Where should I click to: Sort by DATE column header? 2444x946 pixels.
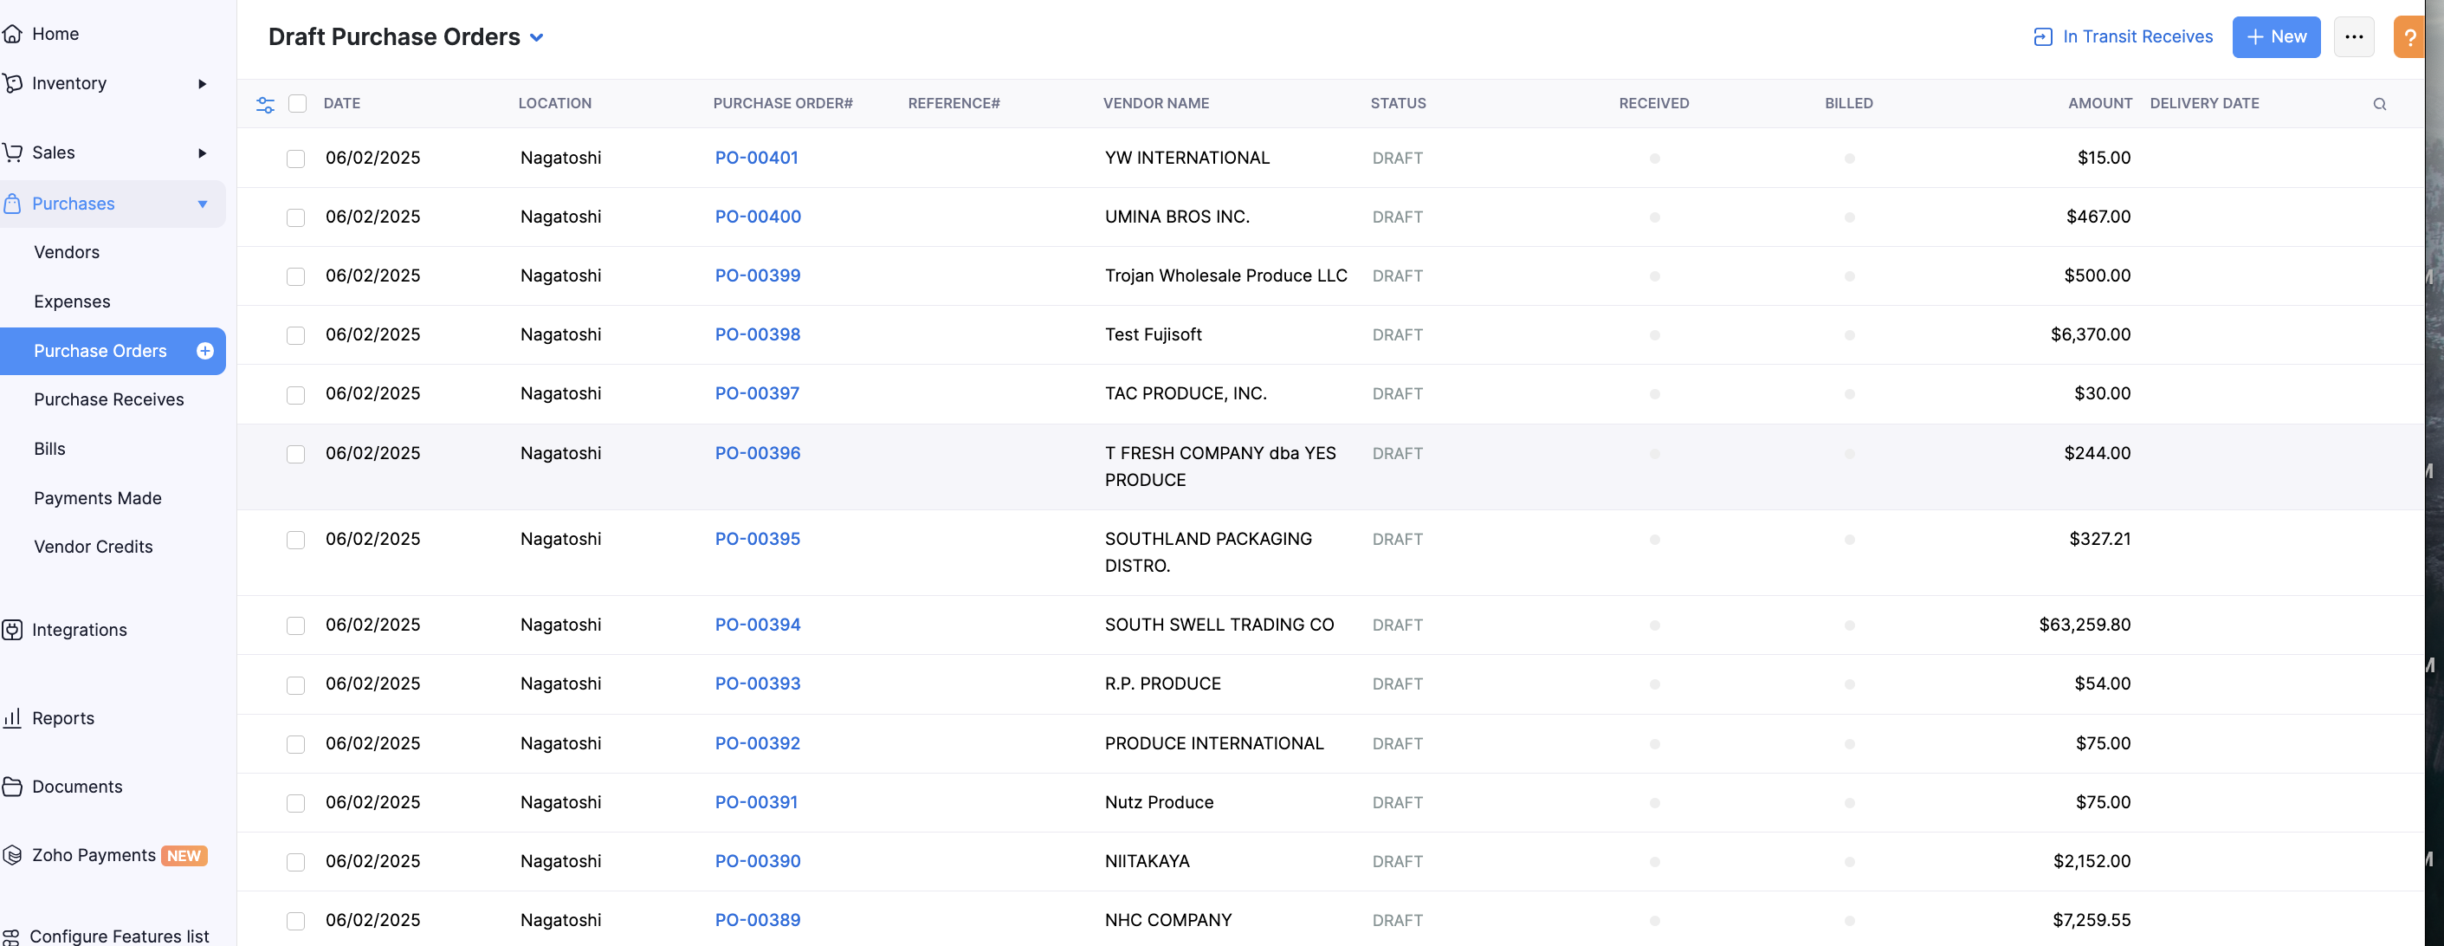click(x=341, y=103)
